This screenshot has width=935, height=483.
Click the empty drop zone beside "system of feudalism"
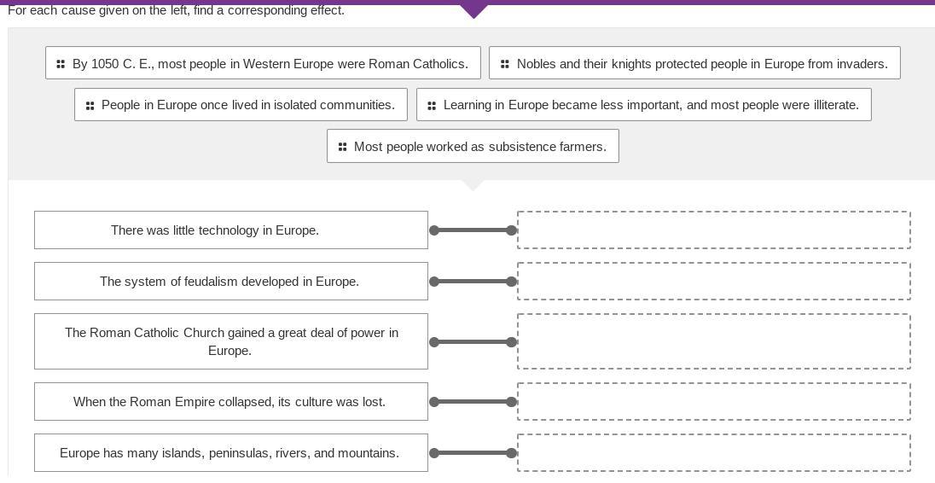713,282
